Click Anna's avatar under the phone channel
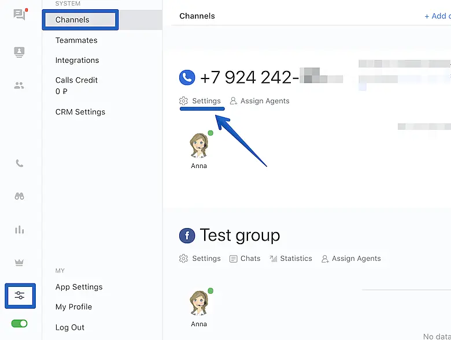The width and height of the screenshot is (451, 340). click(x=199, y=145)
